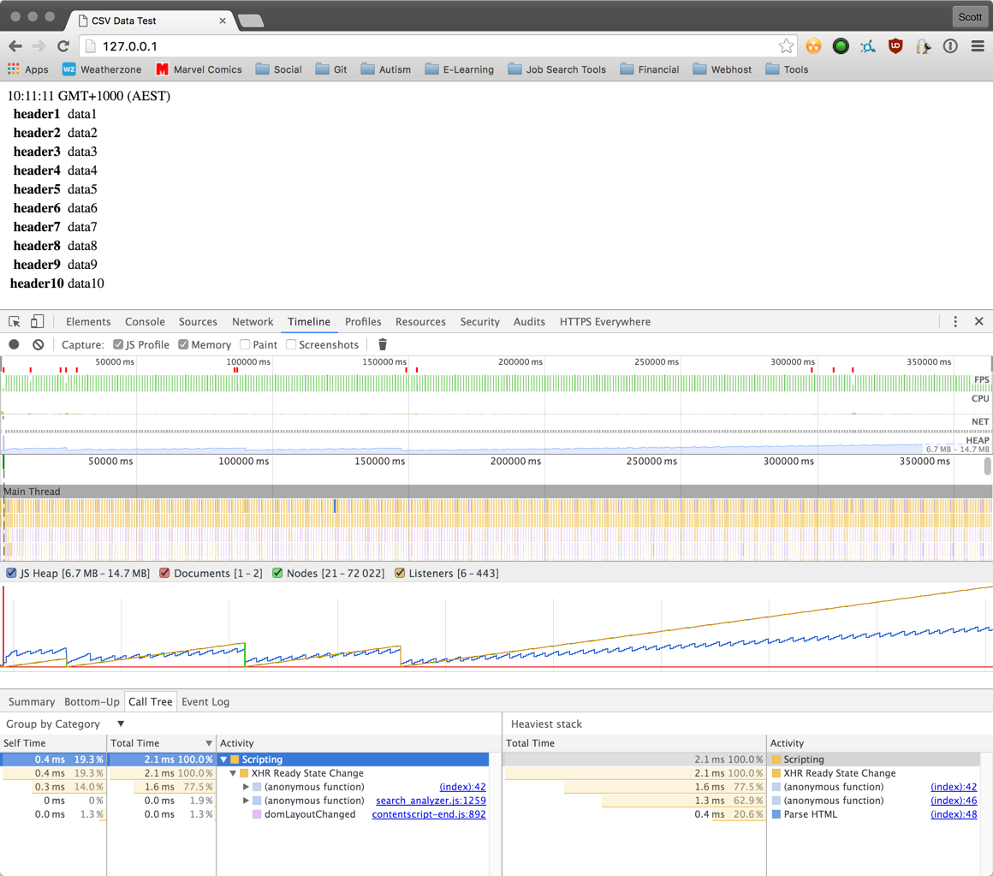This screenshot has height=876, width=993.
Task: Toggle the JS Profile capture checkbox
Action: [118, 344]
